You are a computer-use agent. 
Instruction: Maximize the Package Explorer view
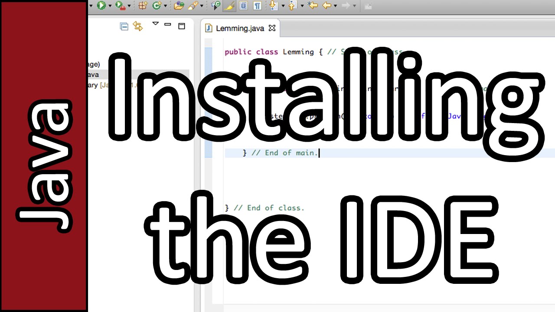click(182, 26)
